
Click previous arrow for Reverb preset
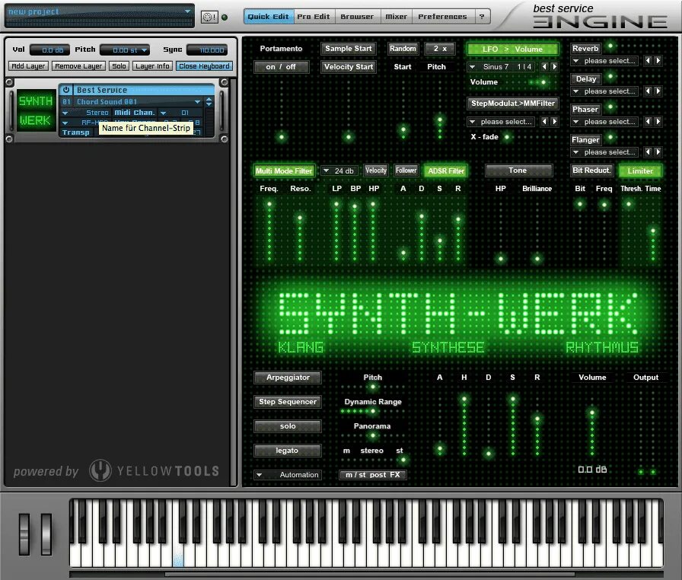(648, 60)
